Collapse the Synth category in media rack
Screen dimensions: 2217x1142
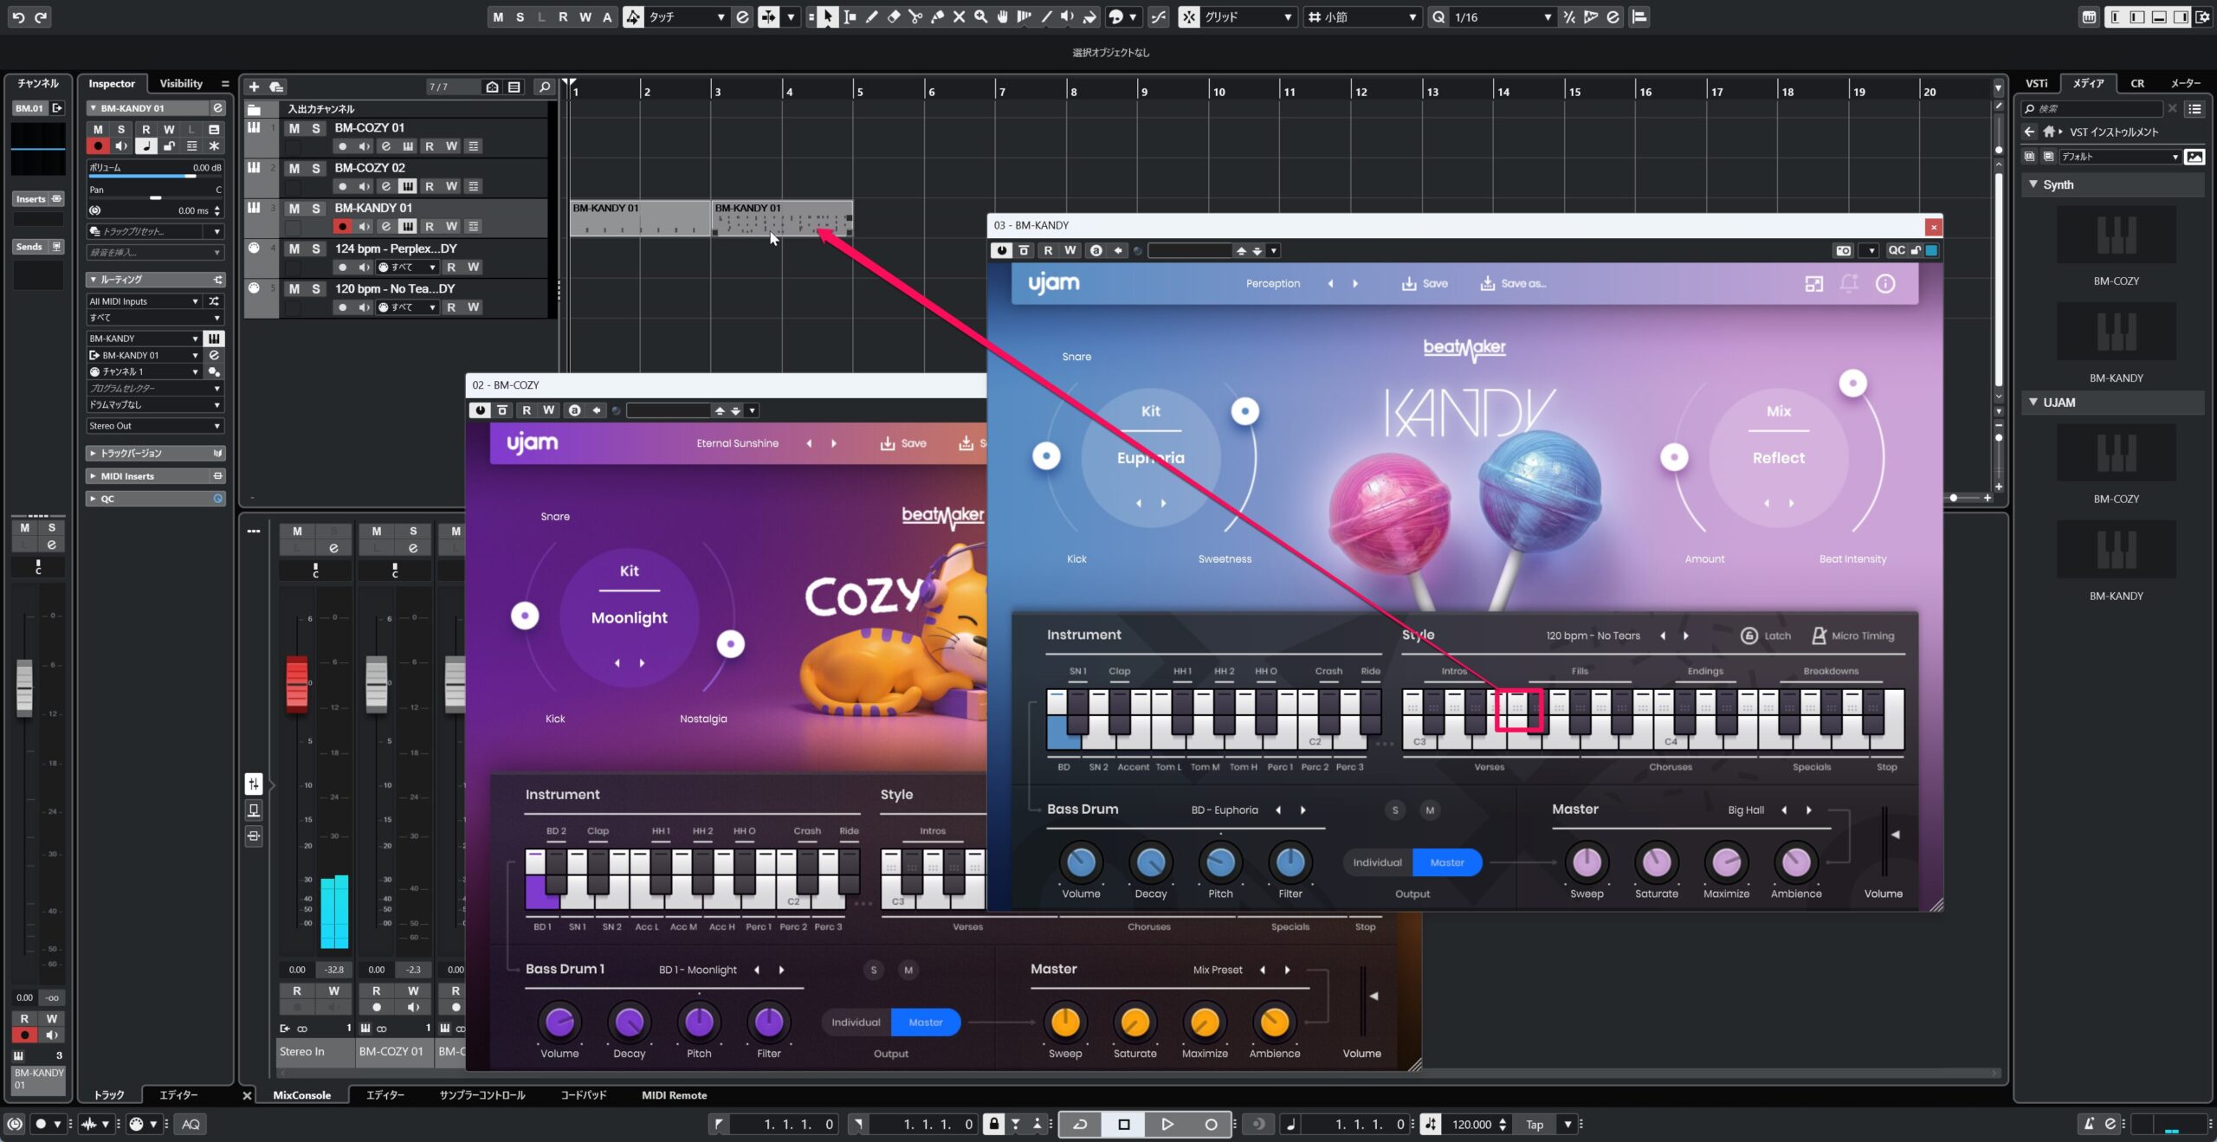pyautogui.click(x=2033, y=184)
